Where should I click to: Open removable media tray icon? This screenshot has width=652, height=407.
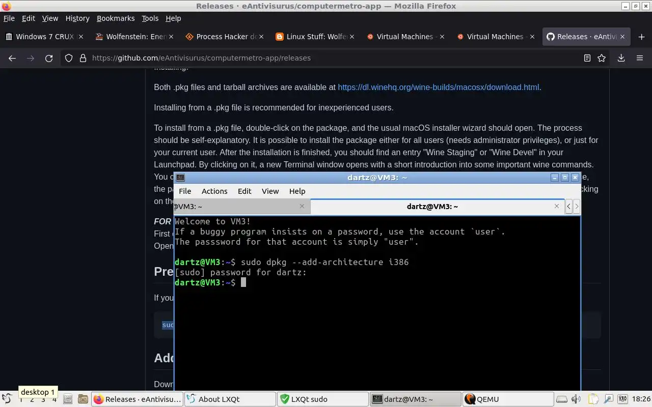(561, 399)
